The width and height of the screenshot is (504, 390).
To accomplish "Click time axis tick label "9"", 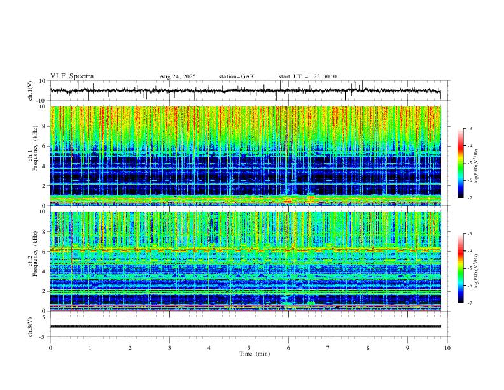I will point(407,348).
